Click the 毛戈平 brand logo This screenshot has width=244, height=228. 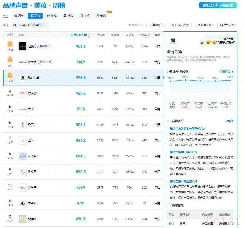(22, 172)
